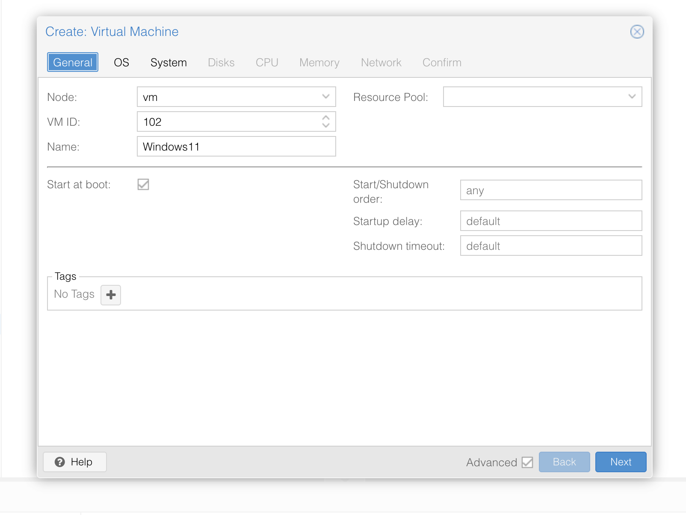
Task: Switch to the Network tab
Action: 381,62
